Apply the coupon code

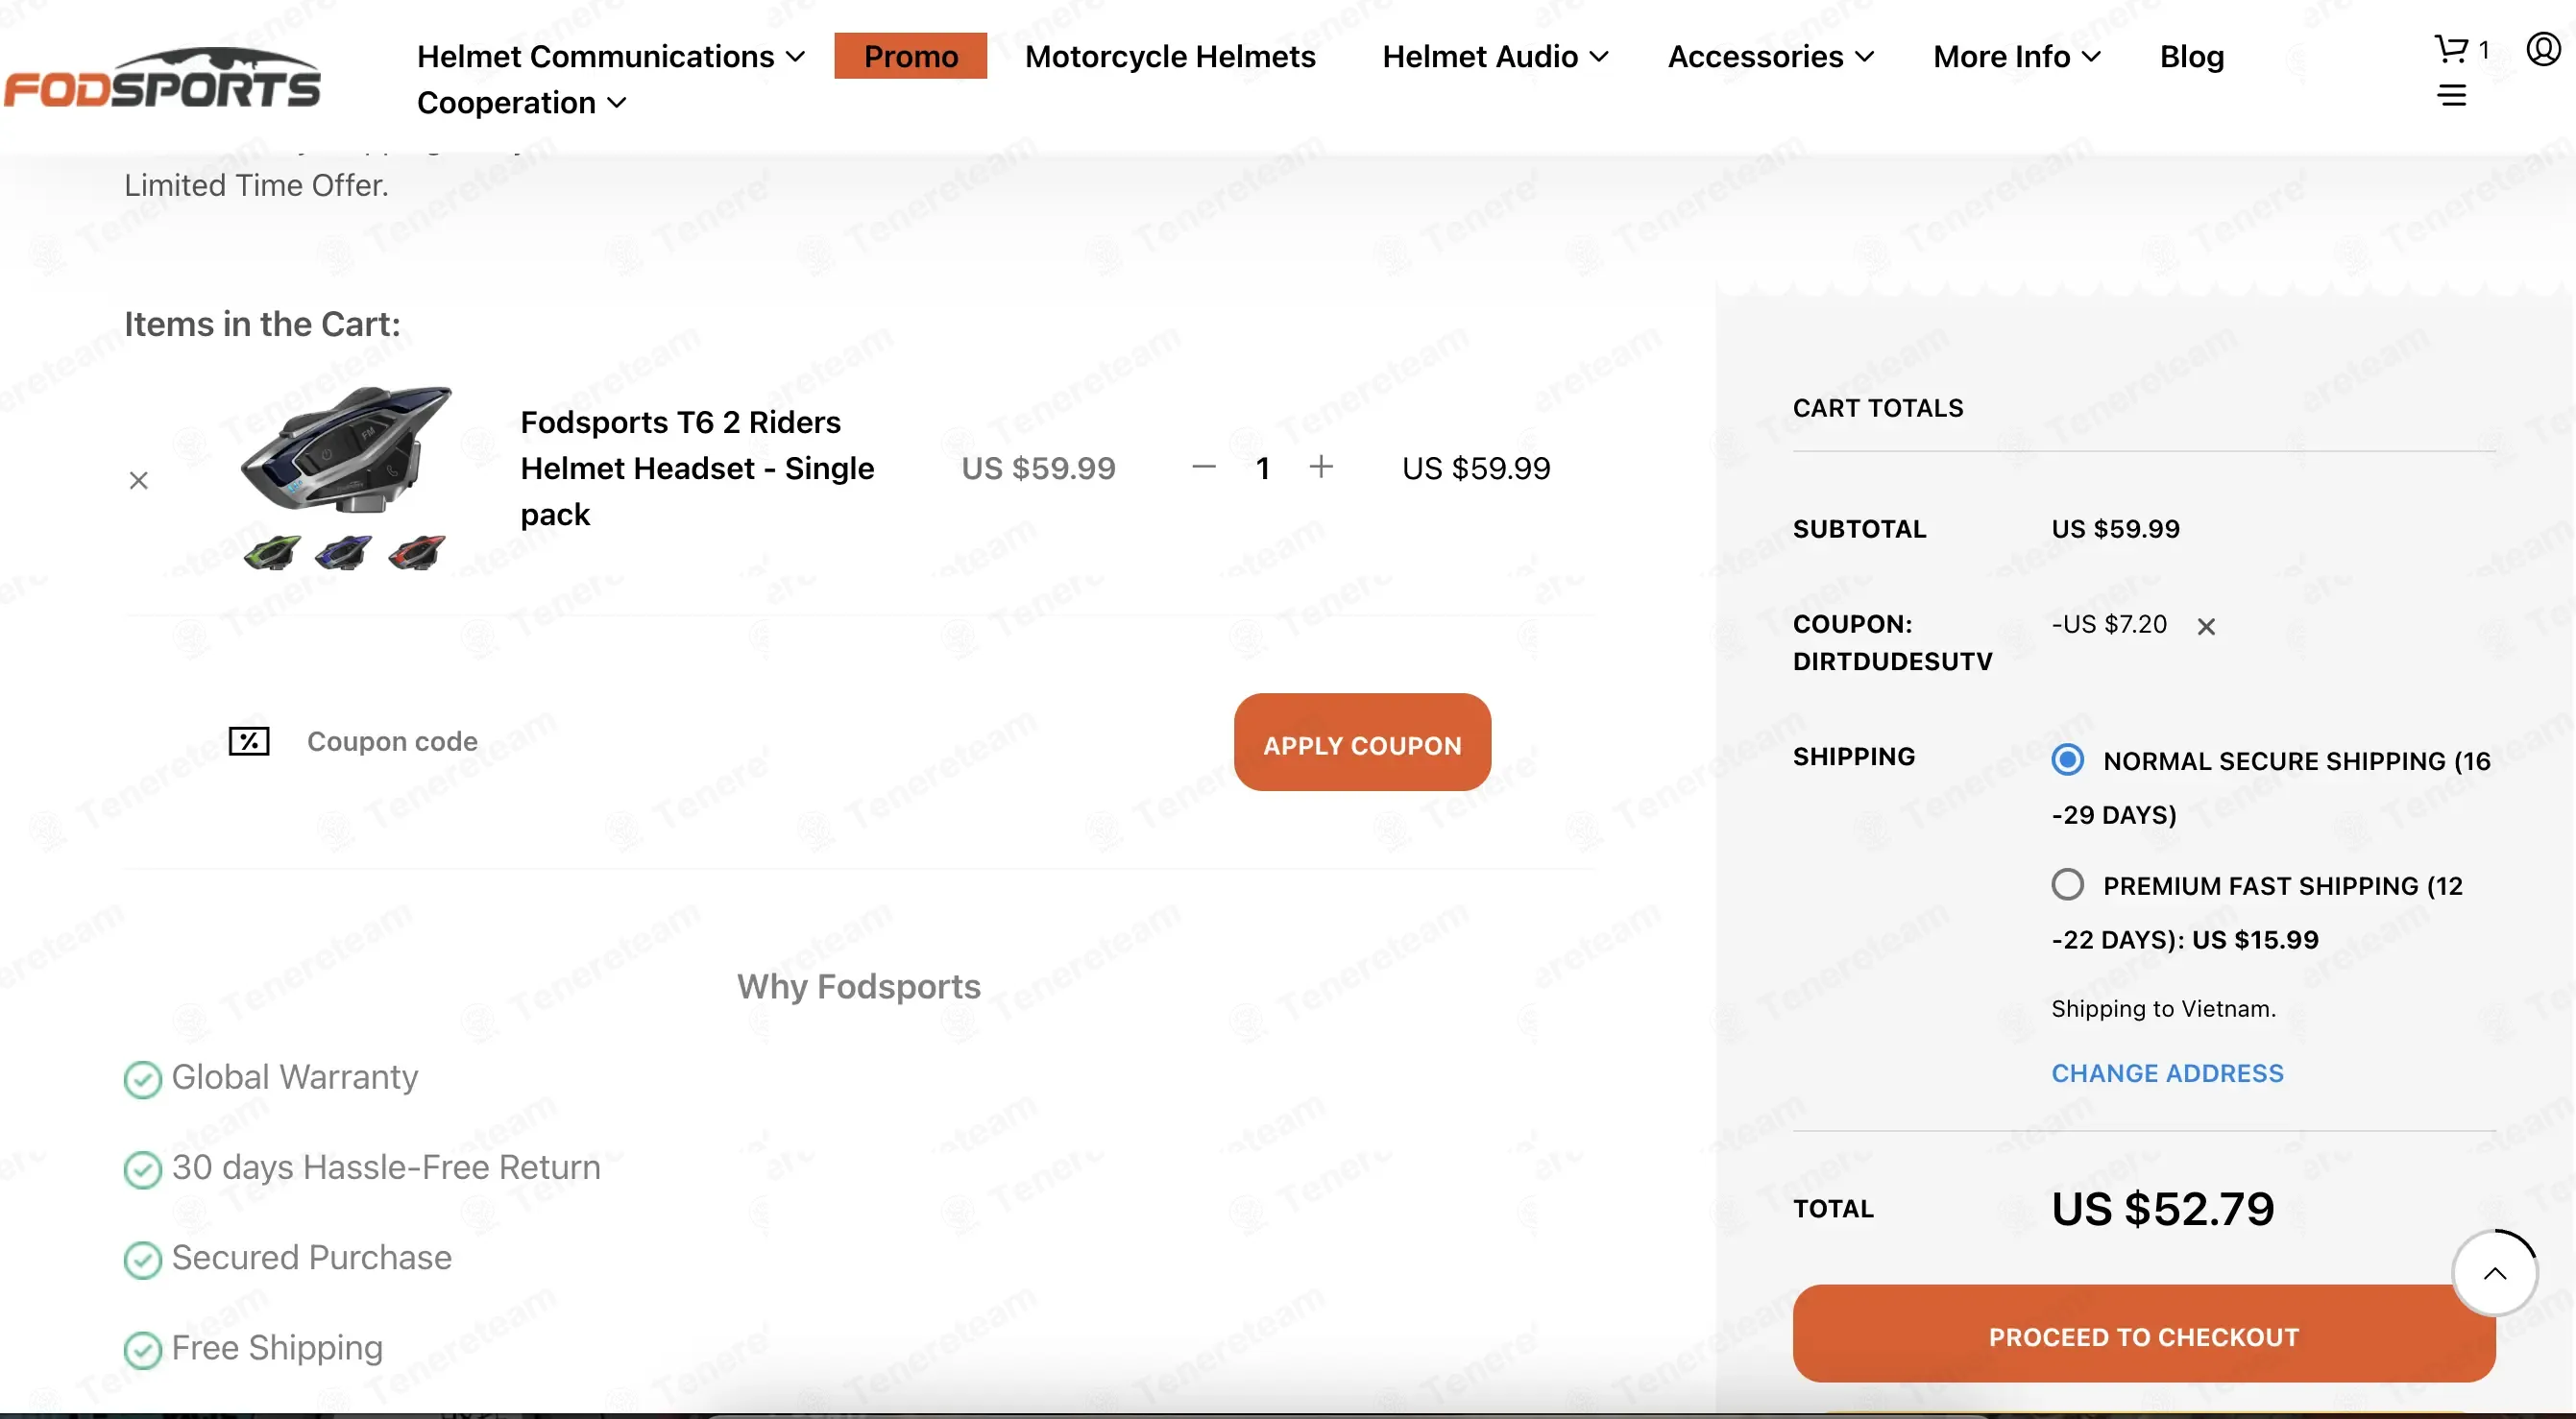pyautogui.click(x=1362, y=742)
